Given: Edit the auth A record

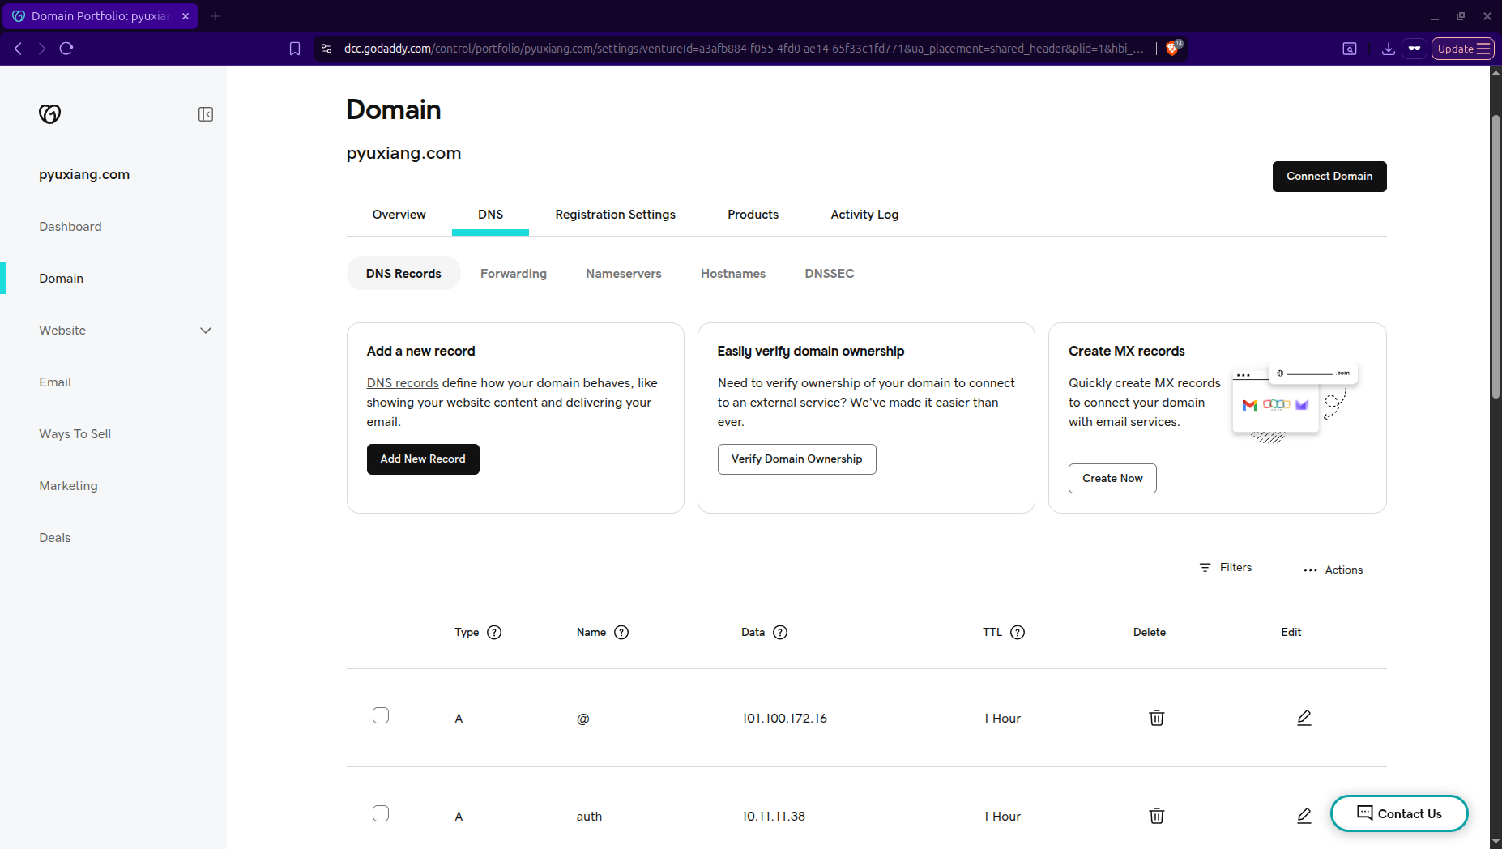Looking at the screenshot, I should click(1304, 816).
